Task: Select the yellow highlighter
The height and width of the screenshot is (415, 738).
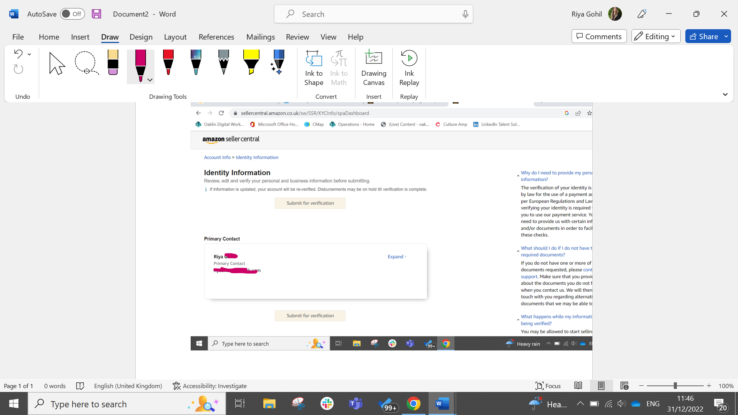Action: click(x=251, y=62)
